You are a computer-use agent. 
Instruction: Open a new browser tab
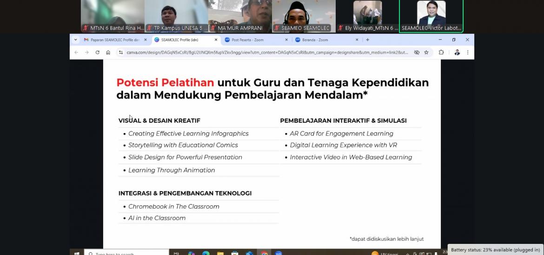(x=367, y=40)
